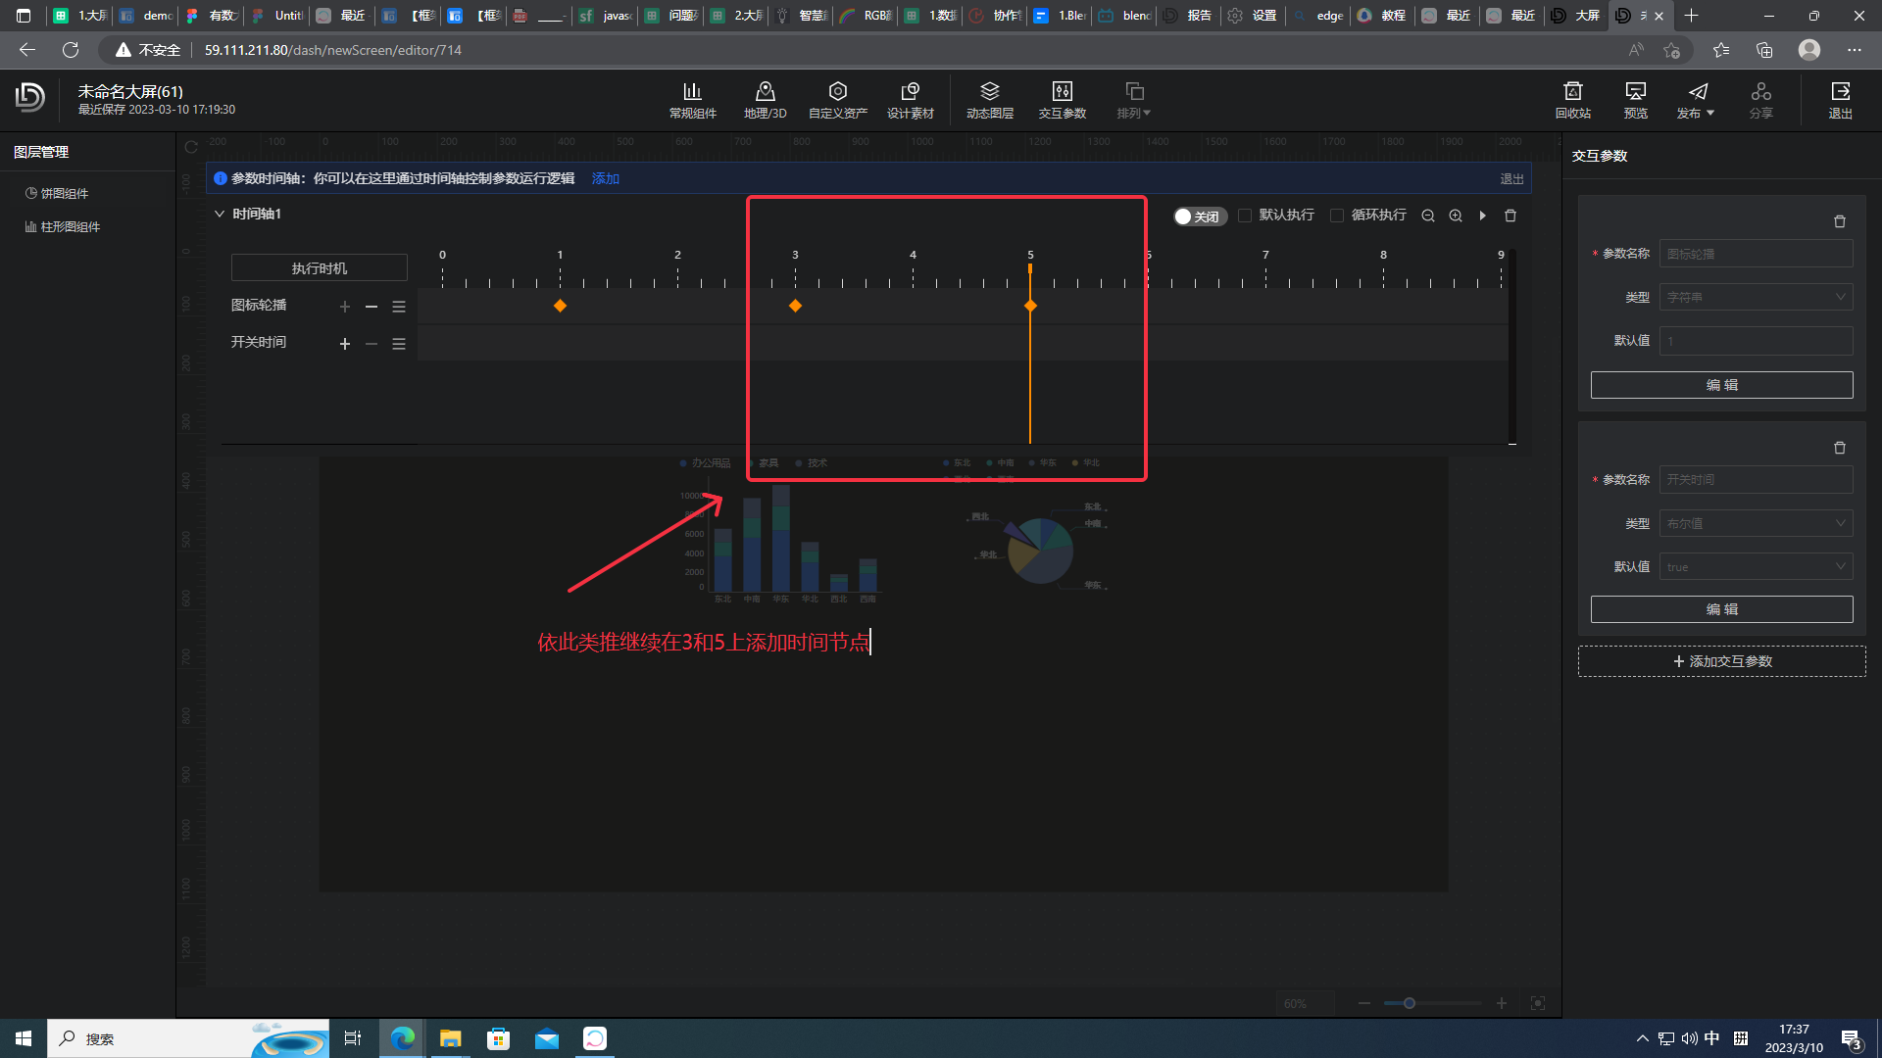This screenshot has width=1882, height=1058.
Task: Click app logo at top left
Action: click(x=30, y=97)
